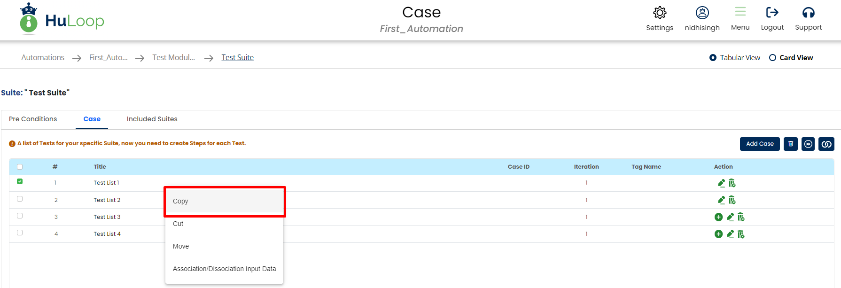
Task: Click the dark trash button beside Add Case
Action: [791, 144]
